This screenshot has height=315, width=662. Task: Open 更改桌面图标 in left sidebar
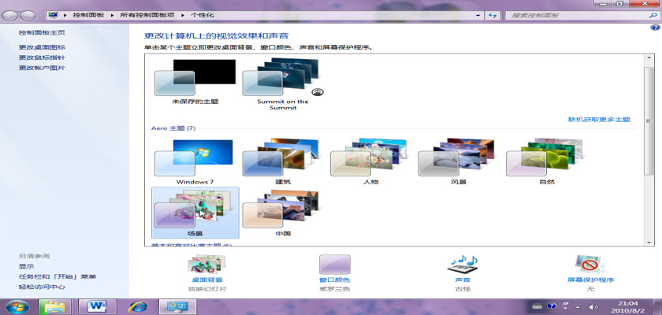click(42, 47)
